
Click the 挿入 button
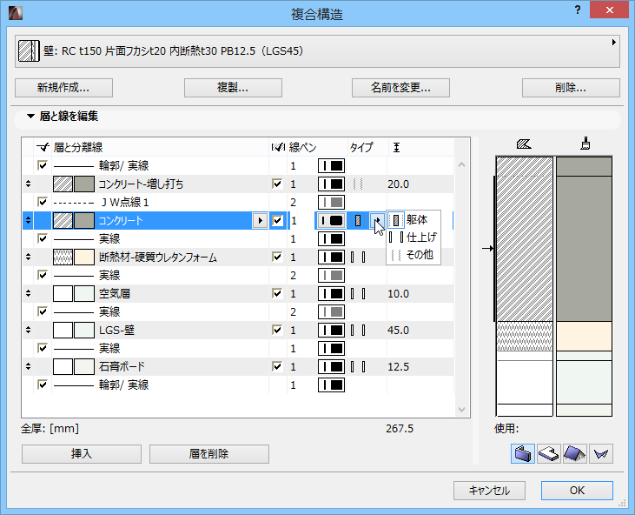pos(82,454)
